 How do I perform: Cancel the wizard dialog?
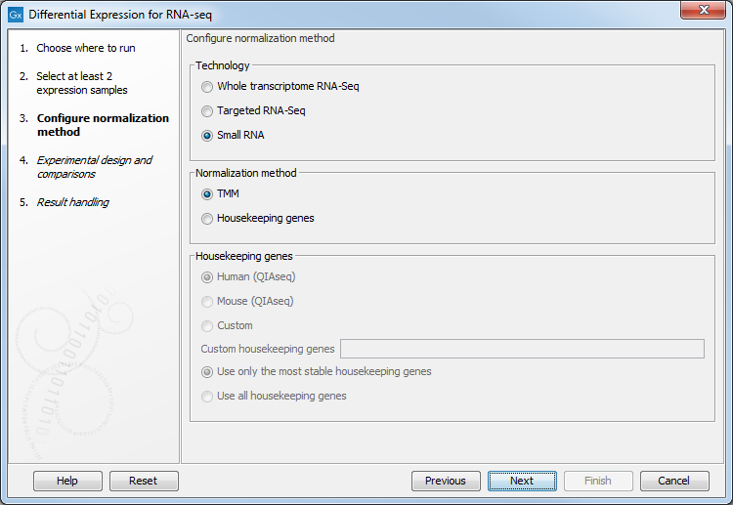(x=674, y=481)
